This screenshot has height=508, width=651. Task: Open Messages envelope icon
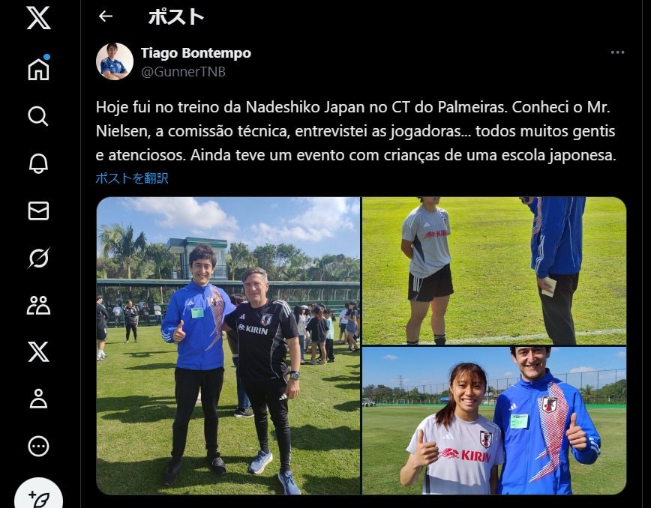click(38, 211)
